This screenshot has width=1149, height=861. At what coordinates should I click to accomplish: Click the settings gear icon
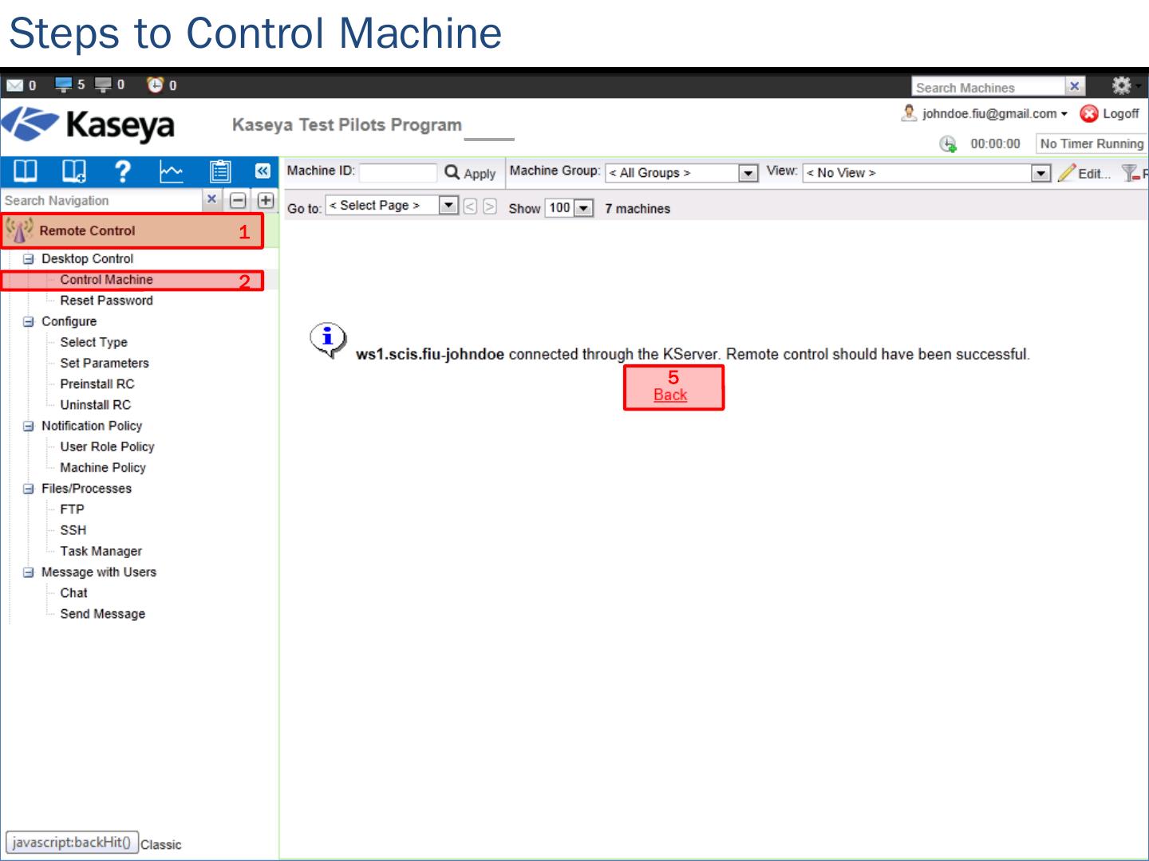[x=1121, y=85]
